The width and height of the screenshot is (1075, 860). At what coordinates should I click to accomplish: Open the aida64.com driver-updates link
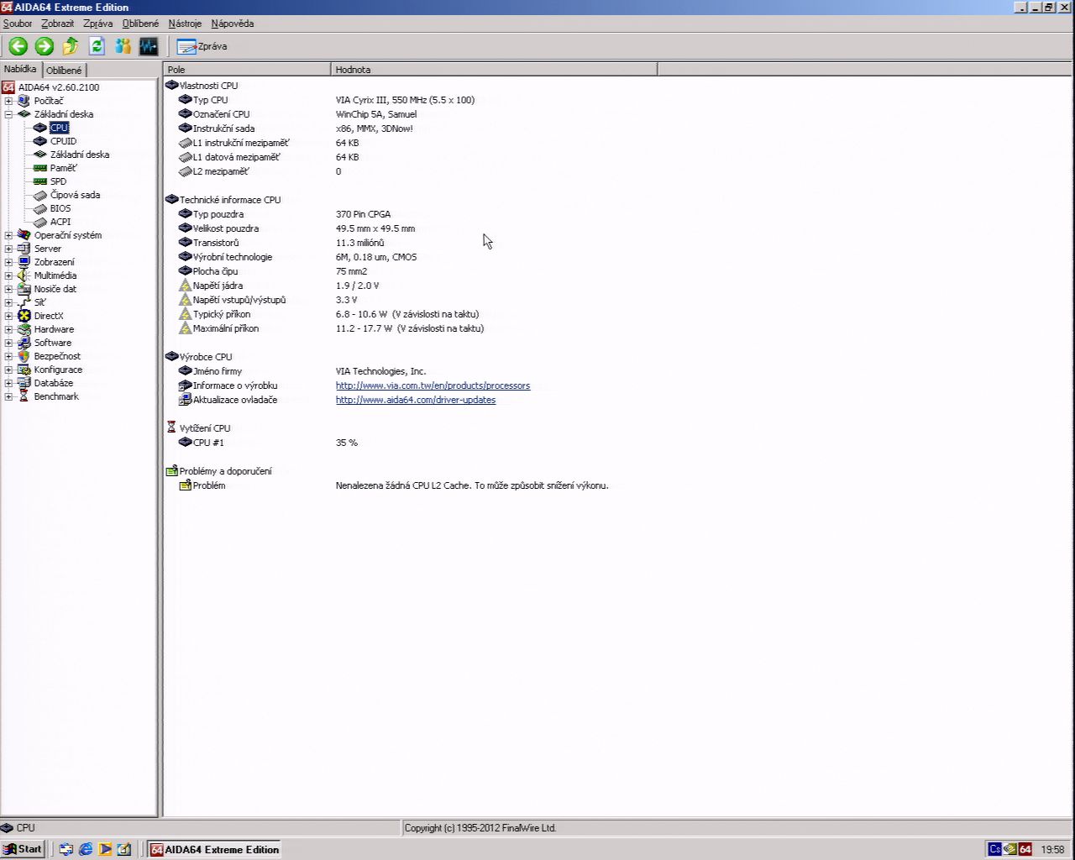(416, 400)
